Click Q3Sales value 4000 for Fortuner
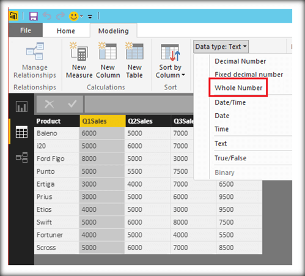Image resolution: width=305 pixels, height=276 pixels. 193,235
